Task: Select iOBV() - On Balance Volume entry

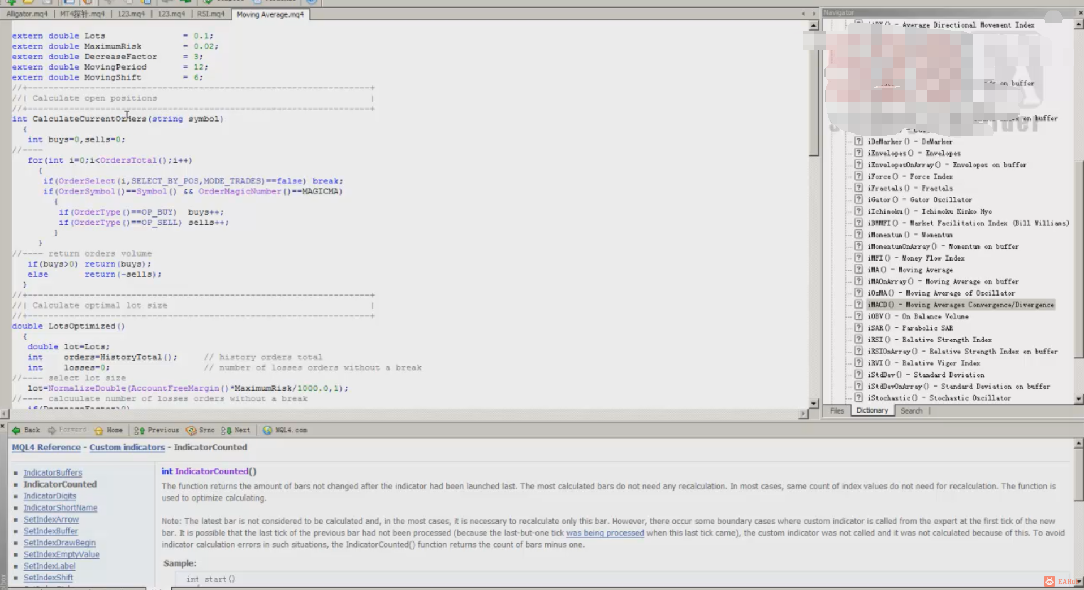Action: [918, 316]
